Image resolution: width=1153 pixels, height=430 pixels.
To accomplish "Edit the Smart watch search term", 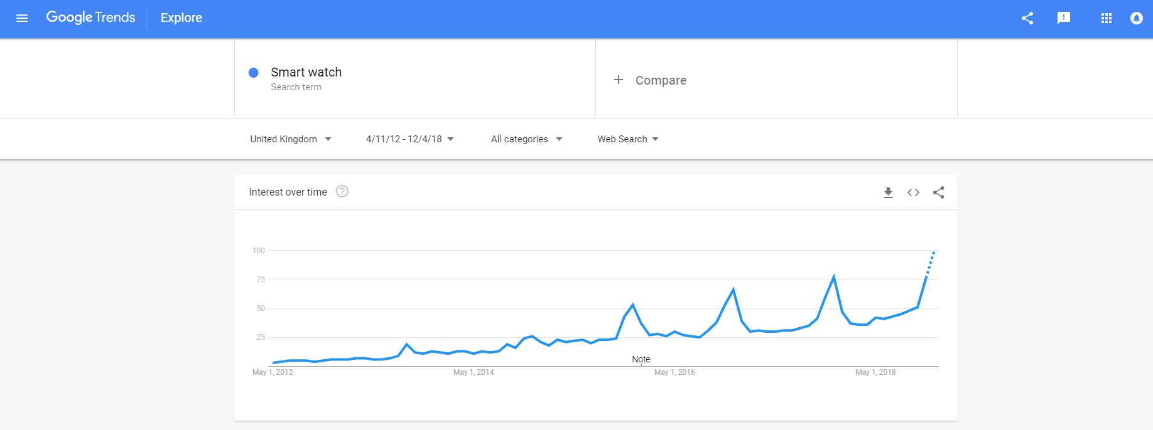I will [x=306, y=72].
